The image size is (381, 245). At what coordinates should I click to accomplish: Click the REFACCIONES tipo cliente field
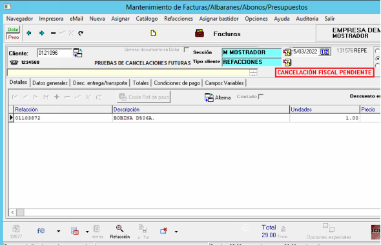point(251,62)
